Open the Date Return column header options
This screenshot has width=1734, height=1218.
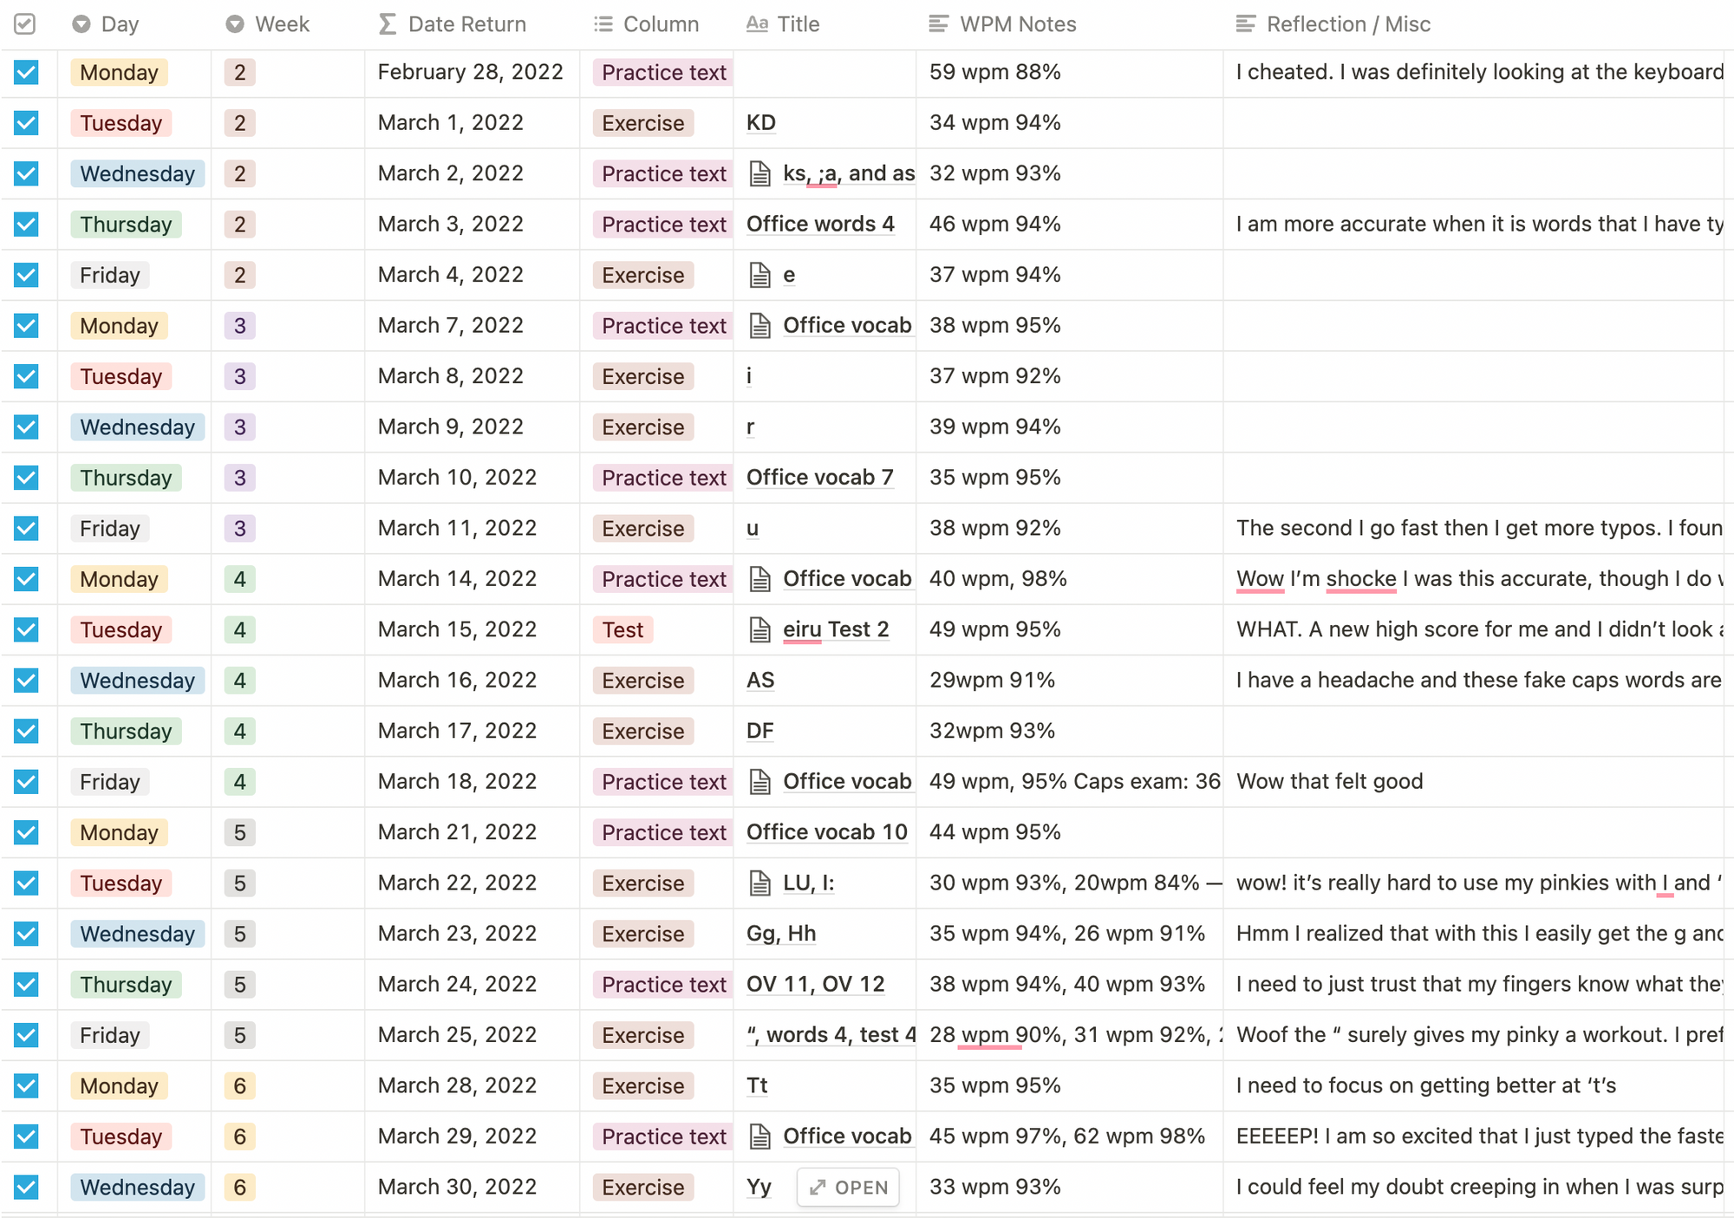pyautogui.click(x=466, y=24)
